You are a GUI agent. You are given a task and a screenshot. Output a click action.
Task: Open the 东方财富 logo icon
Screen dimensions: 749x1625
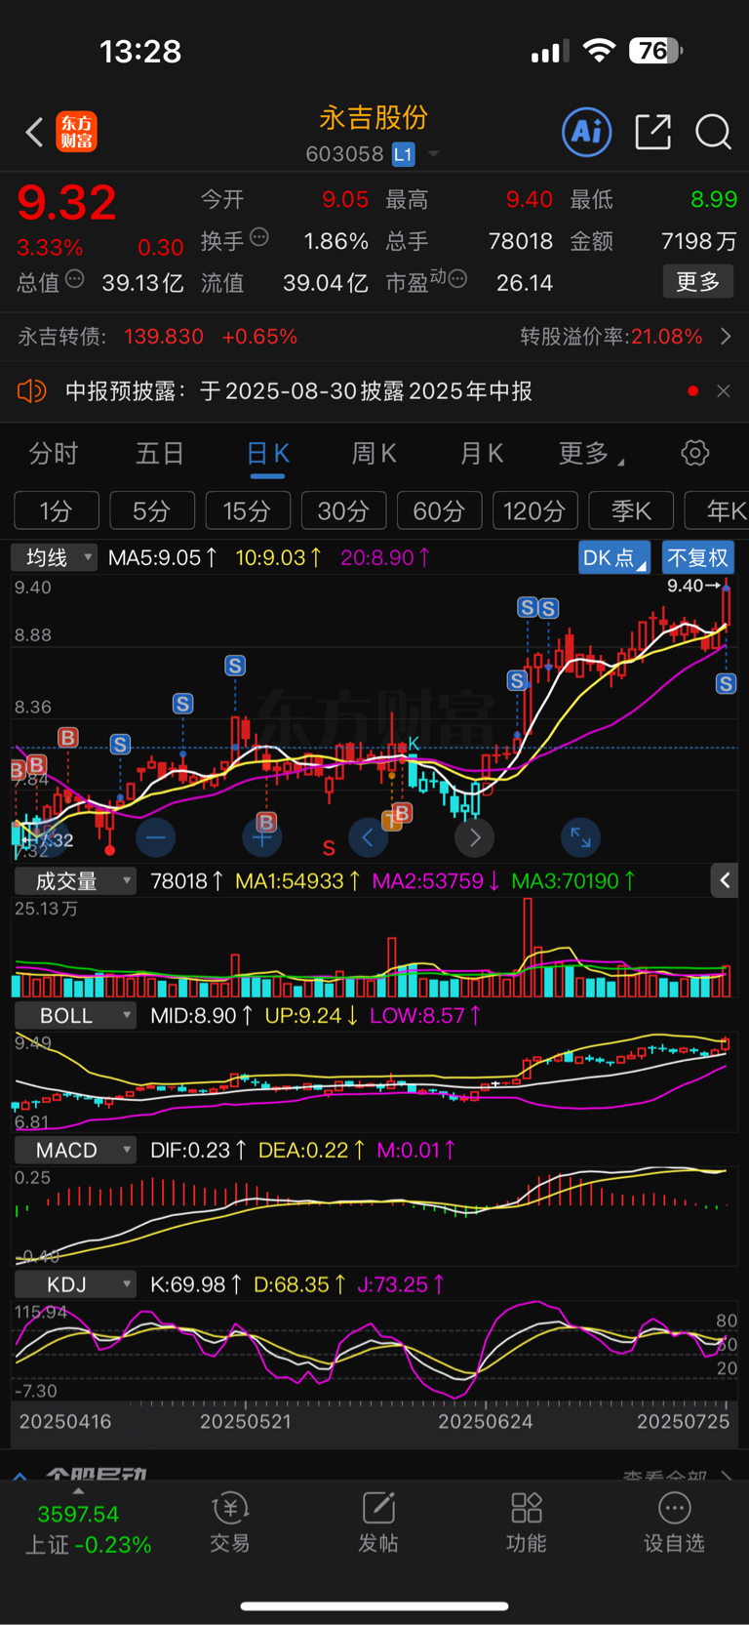pyautogui.click(x=76, y=132)
